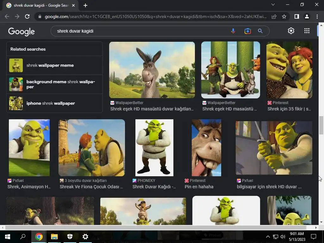Open Google Lens camera search
The height and width of the screenshot is (243, 324).
click(247, 31)
